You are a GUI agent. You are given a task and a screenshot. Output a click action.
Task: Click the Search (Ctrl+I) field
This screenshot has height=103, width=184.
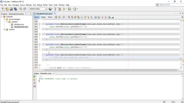coord(170,5)
